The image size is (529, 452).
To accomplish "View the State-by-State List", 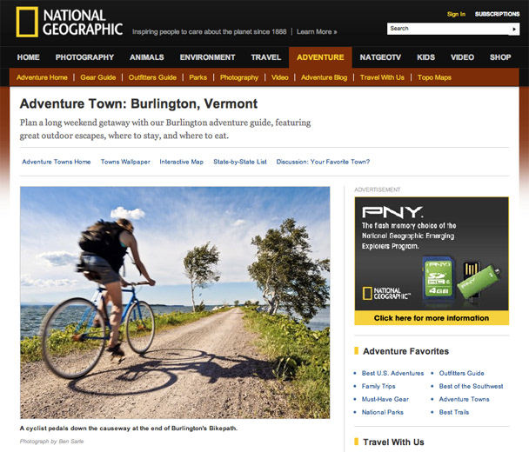I will [240, 162].
